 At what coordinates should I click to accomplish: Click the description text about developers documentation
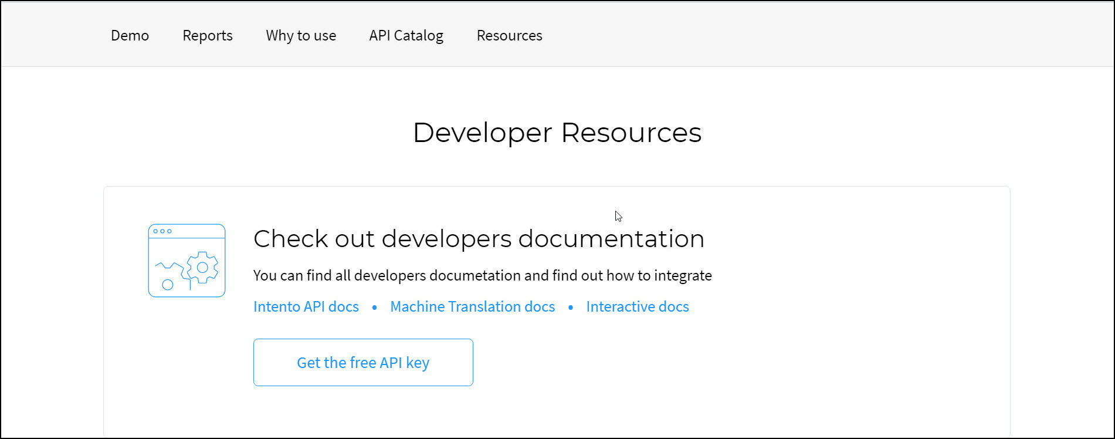pyautogui.click(x=482, y=276)
